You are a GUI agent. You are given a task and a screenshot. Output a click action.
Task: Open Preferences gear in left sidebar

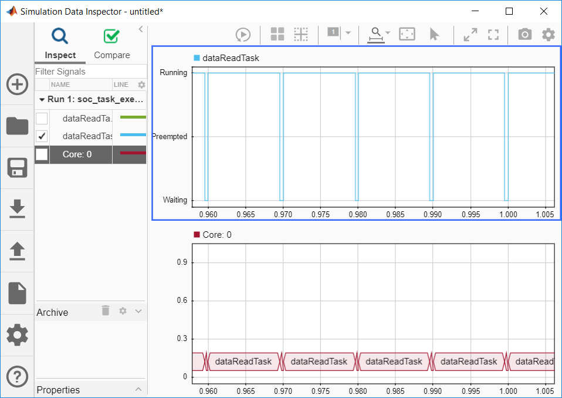[x=17, y=335]
